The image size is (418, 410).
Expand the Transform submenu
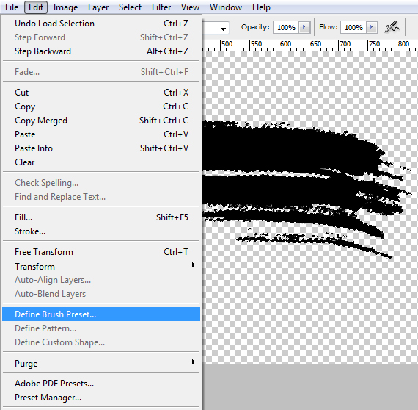pyautogui.click(x=101, y=266)
